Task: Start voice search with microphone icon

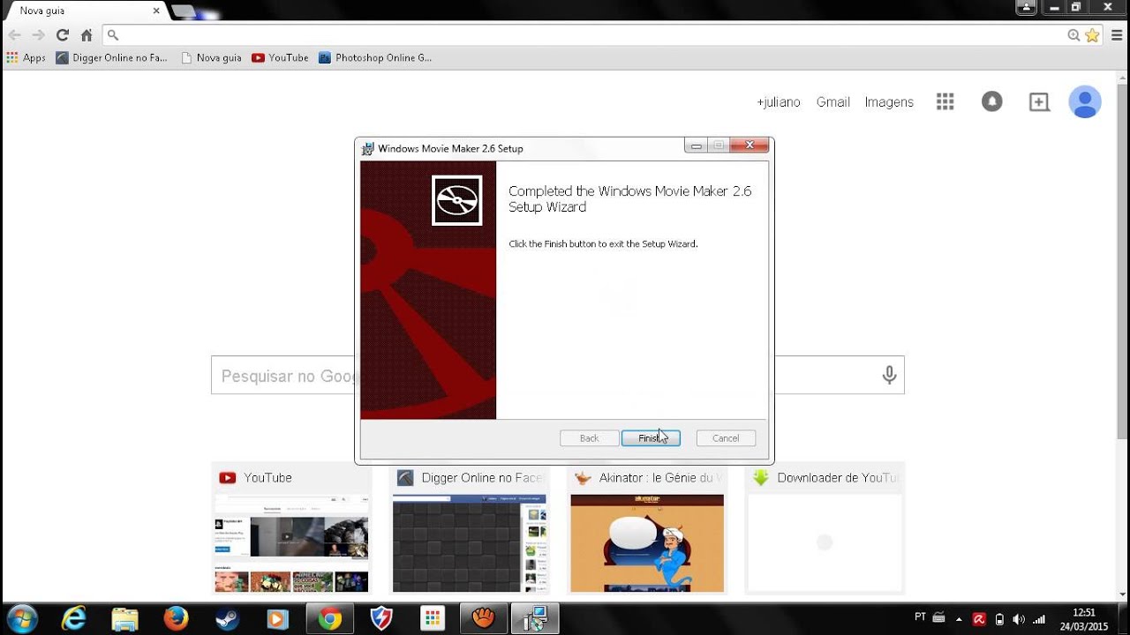Action: 889,376
